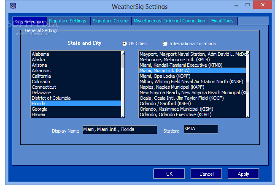Pick Ocala Intl.-Jim Taylor Field (KOCF)
275x185 pixels.
193,98
